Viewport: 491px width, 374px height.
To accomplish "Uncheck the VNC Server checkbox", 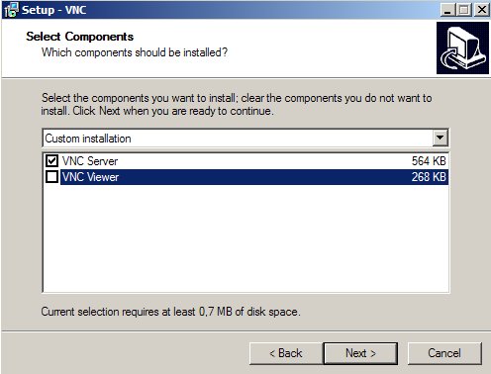I will (x=51, y=161).
